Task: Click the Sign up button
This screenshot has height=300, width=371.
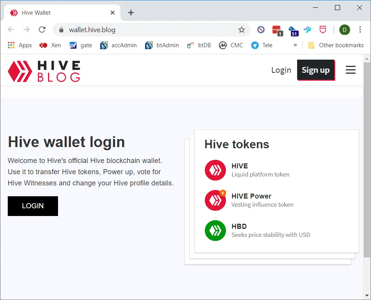Action: [316, 70]
